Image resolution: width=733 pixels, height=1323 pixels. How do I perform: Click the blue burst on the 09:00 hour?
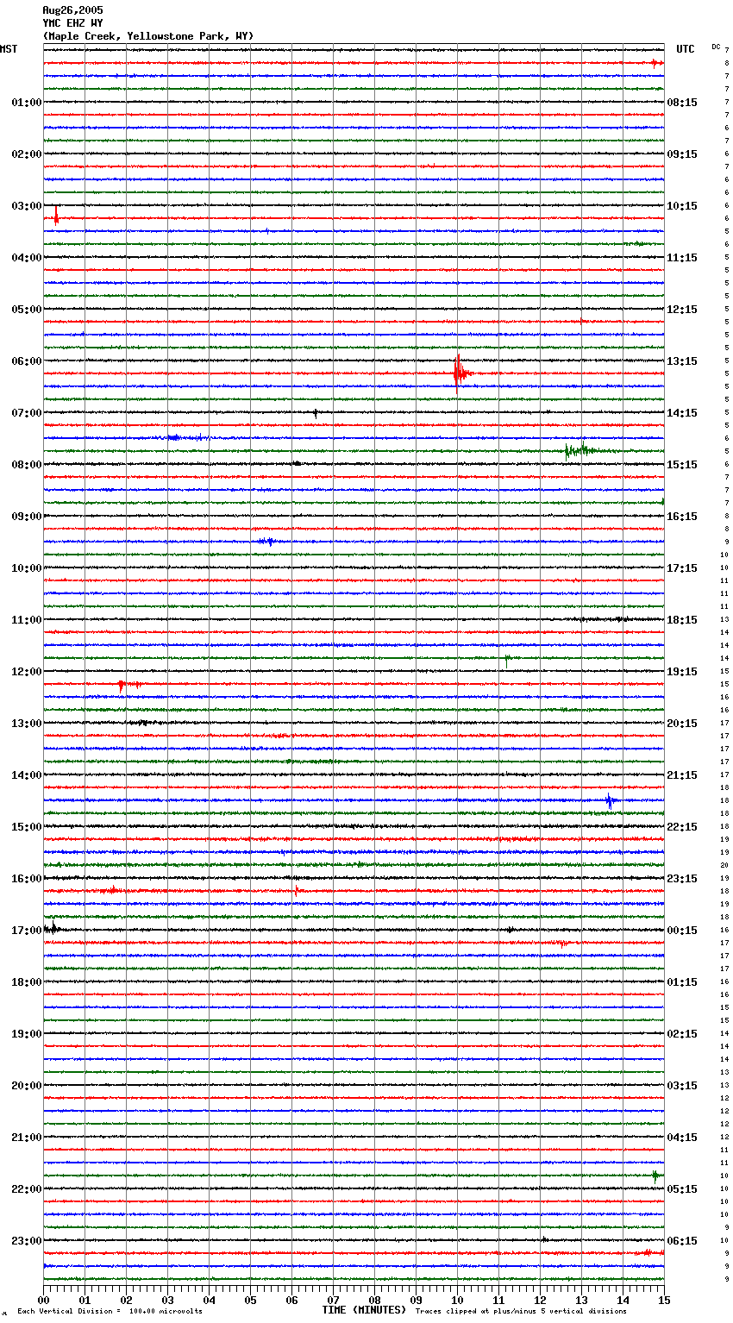(267, 542)
